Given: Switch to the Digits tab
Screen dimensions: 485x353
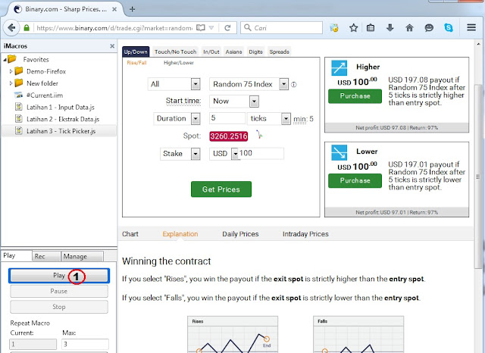Looking at the screenshot, I should click(x=256, y=52).
